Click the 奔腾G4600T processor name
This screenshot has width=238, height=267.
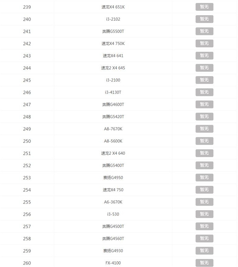coord(113,105)
